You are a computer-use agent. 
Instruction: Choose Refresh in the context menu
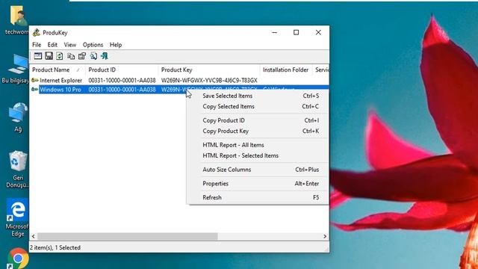pyautogui.click(x=258, y=197)
